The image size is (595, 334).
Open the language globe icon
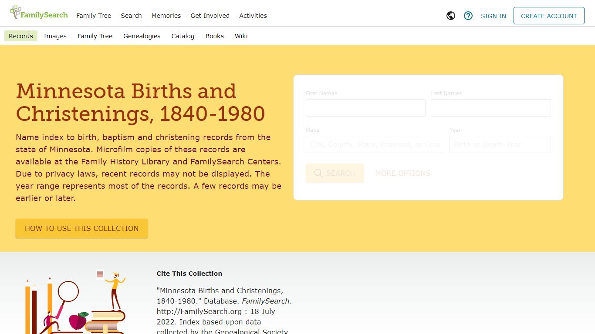click(x=451, y=16)
